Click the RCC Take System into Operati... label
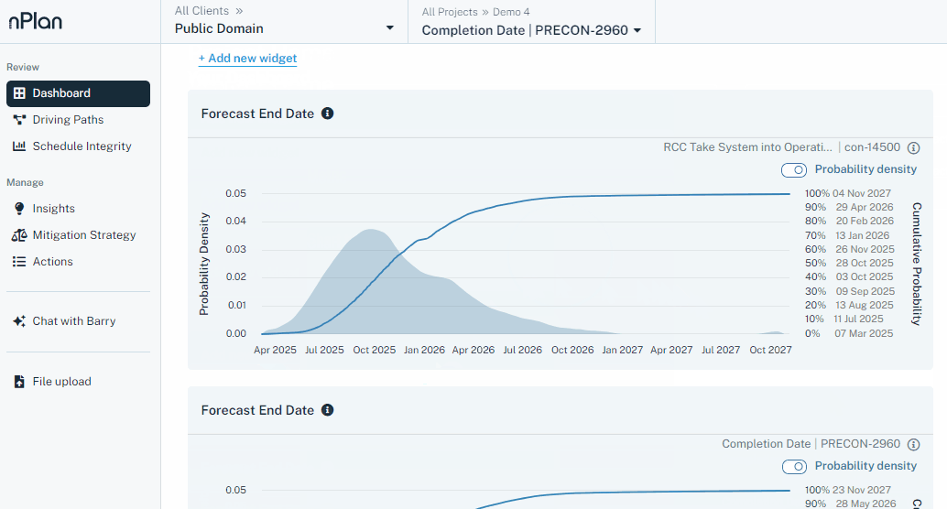The image size is (947, 509). pyautogui.click(x=747, y=147)
